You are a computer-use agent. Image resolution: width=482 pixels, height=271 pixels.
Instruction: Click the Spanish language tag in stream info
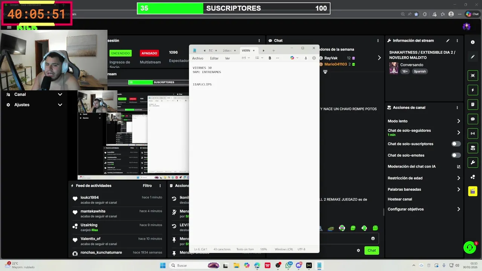coord(420,72)
